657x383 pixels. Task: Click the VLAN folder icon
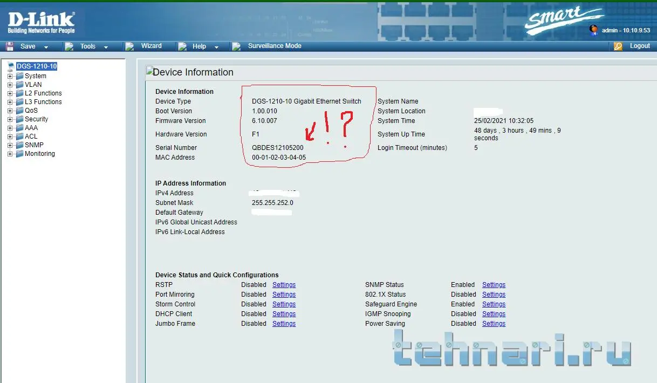(19, 85)
